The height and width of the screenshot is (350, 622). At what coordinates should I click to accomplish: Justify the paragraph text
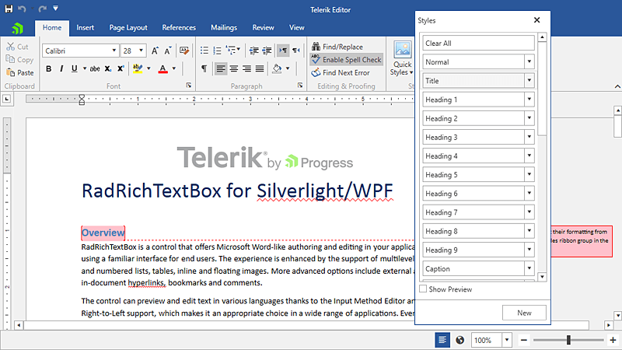coord(260,69)
